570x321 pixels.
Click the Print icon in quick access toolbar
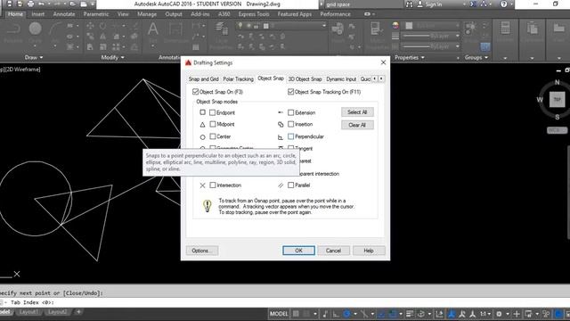point(30,4)
